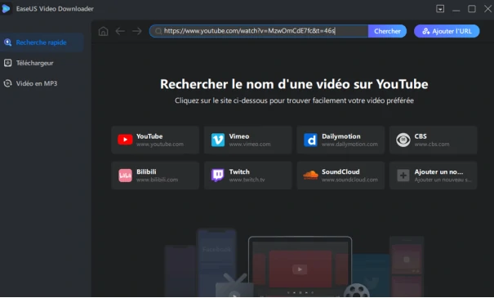Screen dimensions: 494x298
Task: Click the 'EaseUS Video Downloader' title text
Action: 55,9
